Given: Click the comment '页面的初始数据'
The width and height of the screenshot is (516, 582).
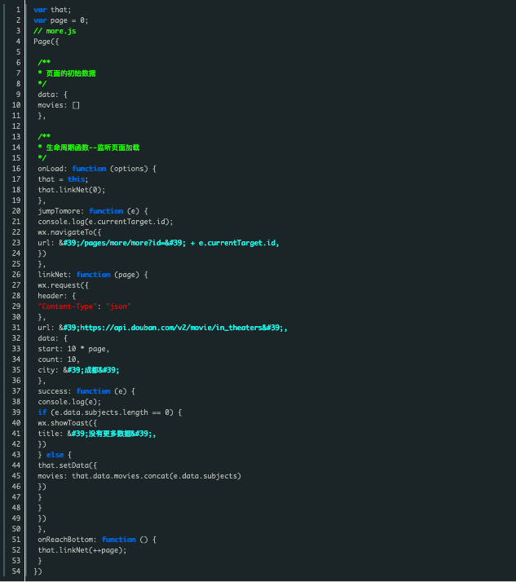Looking at the screenshot, I should click(71, 73).
